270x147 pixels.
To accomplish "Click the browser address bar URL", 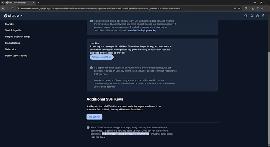I will 100,8.
